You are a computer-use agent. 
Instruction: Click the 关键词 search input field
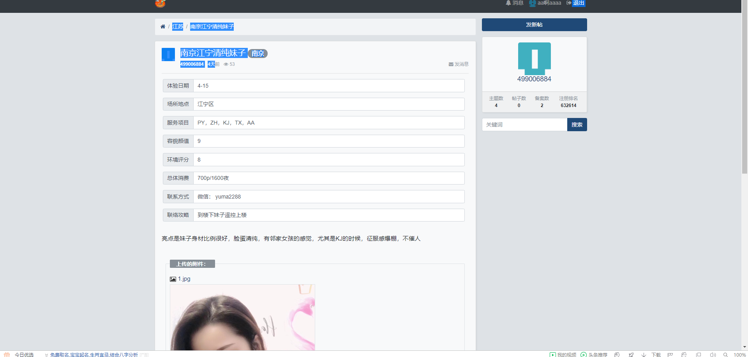click(524, 125)
